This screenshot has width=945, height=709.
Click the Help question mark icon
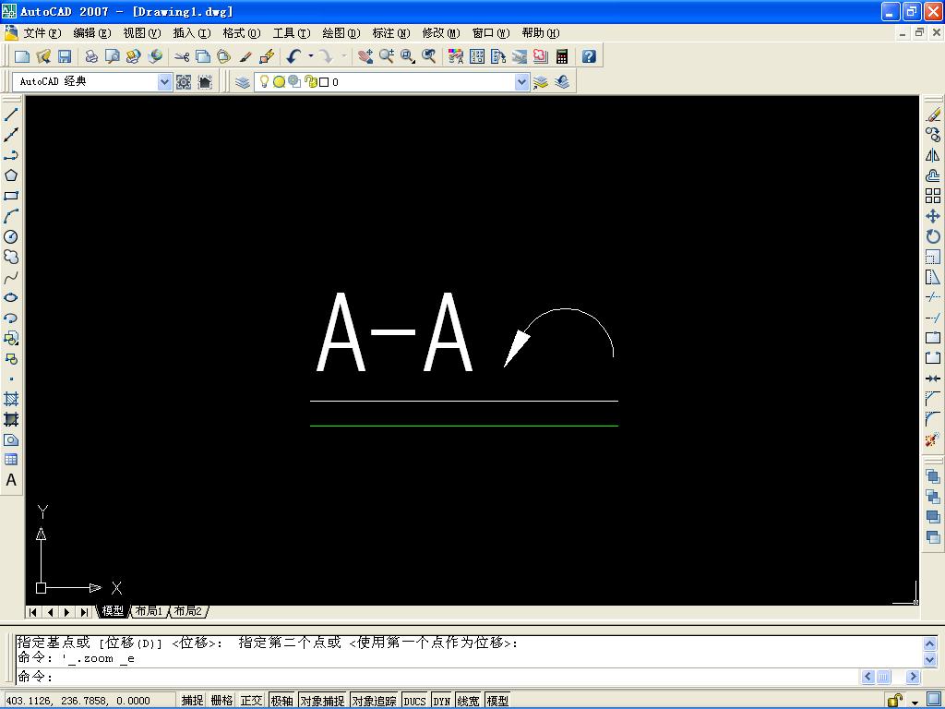click(589, 56)
